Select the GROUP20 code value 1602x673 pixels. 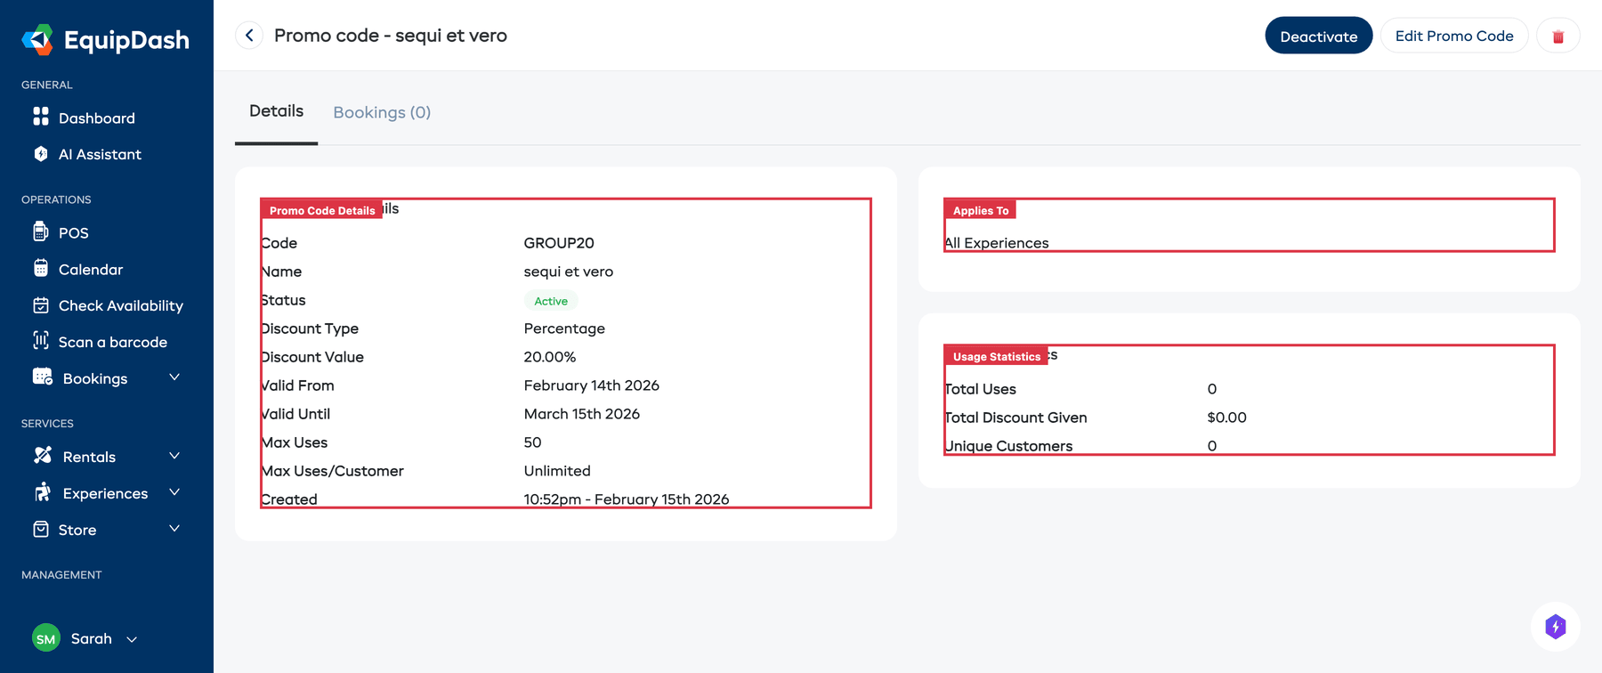[559, 243]
